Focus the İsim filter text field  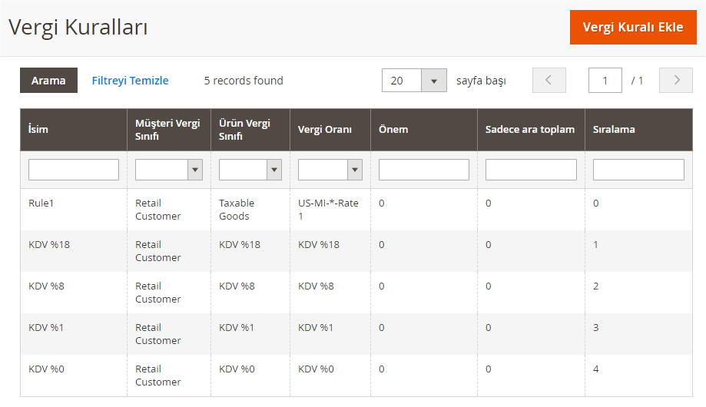pyautogui.click(x=74, y=170)
